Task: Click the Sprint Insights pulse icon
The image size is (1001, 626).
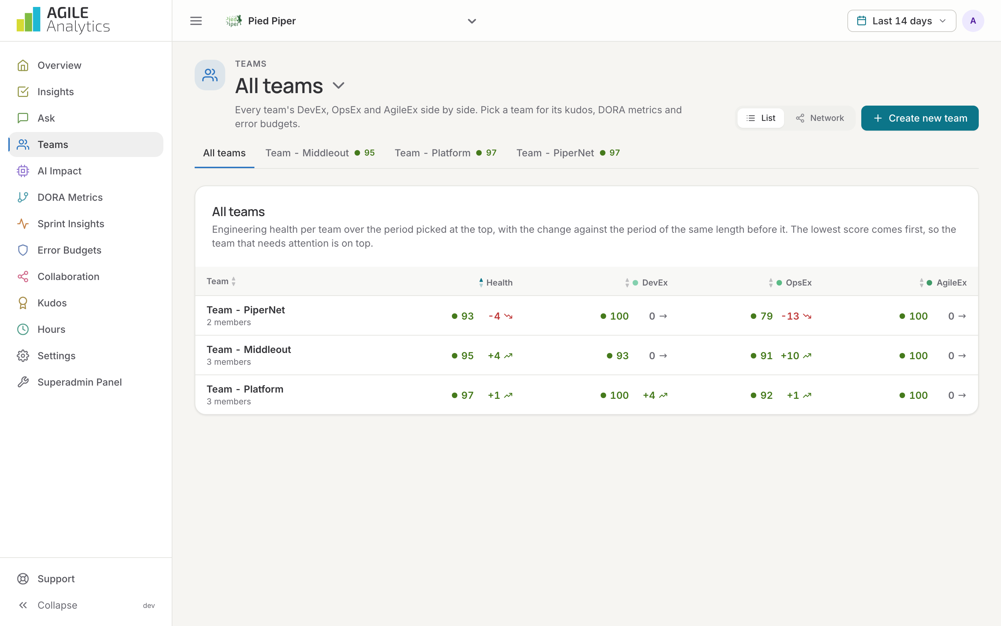Action: pyautogui.click(x=23, y=224)
